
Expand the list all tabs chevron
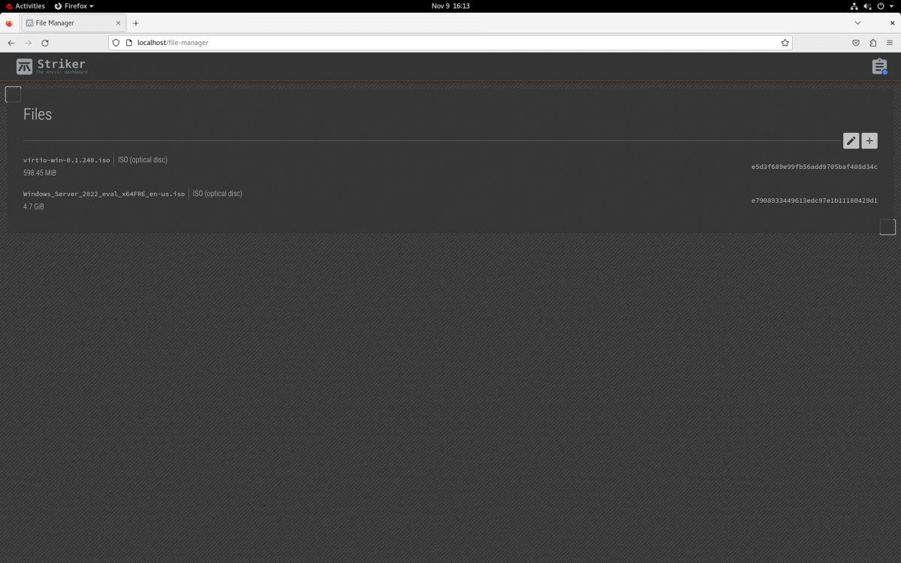857,23
